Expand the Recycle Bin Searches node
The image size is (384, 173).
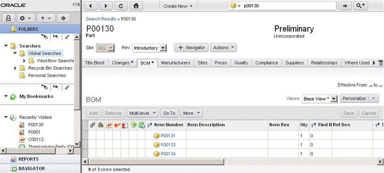pos(15,68)
